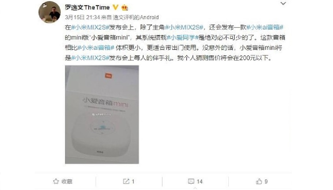Viewport: 333px width, 190px height.
Task: Open the 3月15日 21:34 timestamp link
Action: click(x=82, y=17)
